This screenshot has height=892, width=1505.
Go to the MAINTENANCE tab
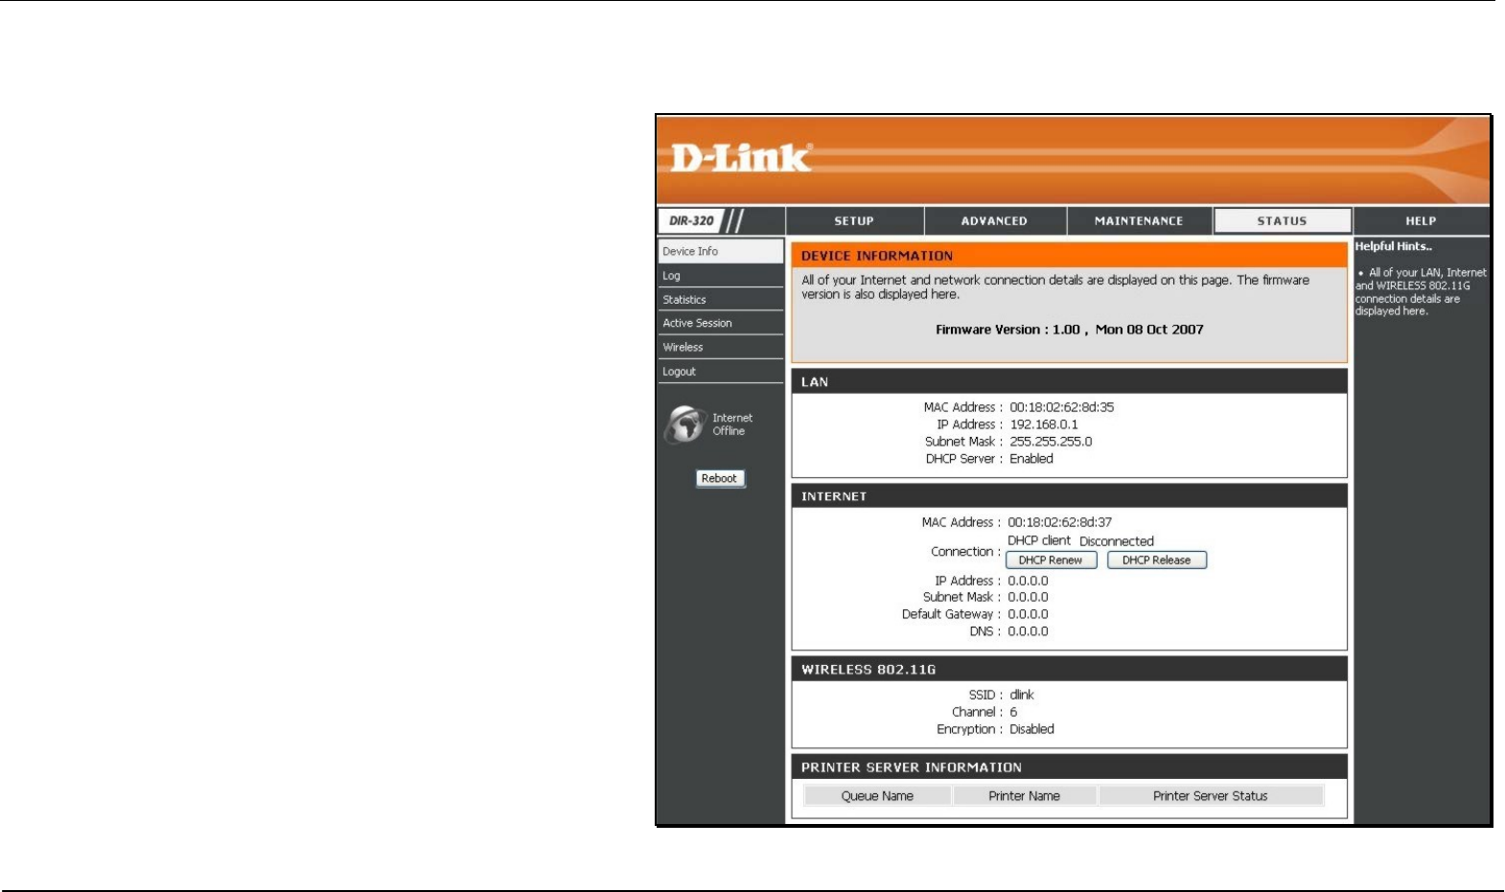point(1139,221)
